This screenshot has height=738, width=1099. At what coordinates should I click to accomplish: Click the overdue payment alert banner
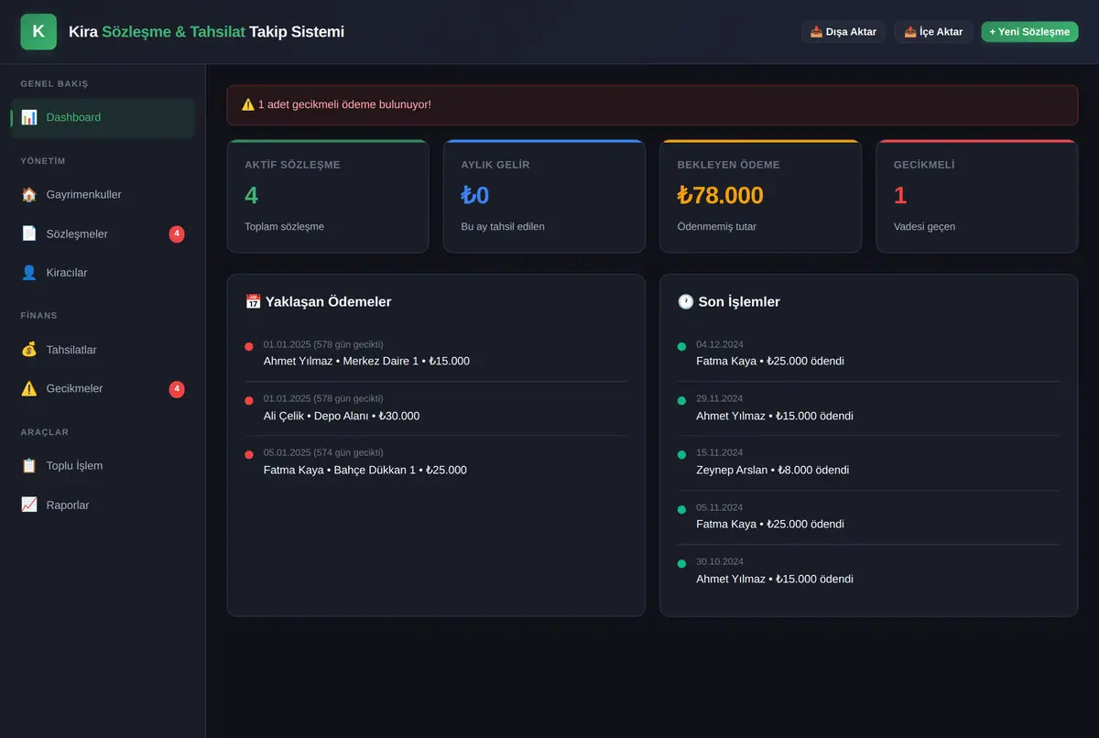point(652,104)
